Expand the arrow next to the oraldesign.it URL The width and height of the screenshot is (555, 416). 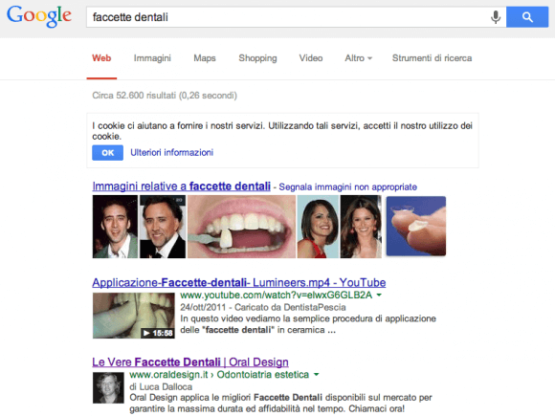[x=316, y=374]
